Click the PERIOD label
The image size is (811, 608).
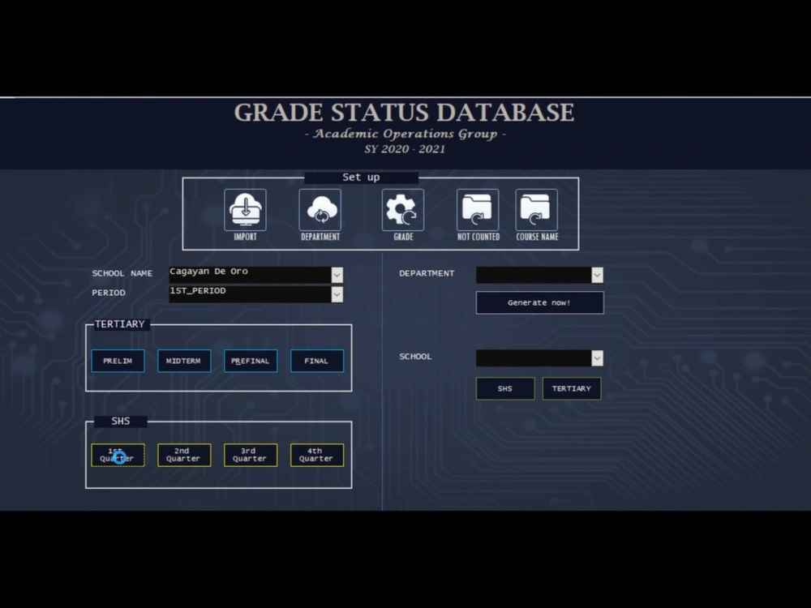click(109, 293)
